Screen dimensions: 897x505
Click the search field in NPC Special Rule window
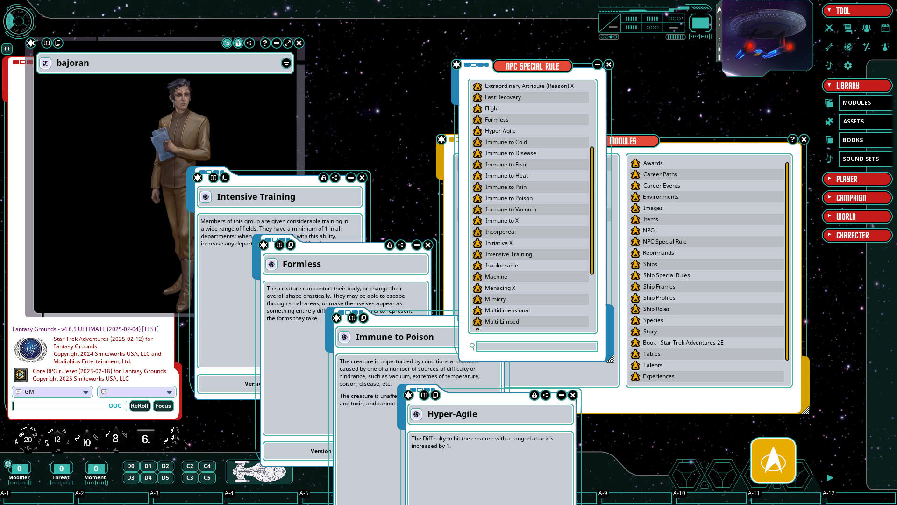[x=535, y=346]
